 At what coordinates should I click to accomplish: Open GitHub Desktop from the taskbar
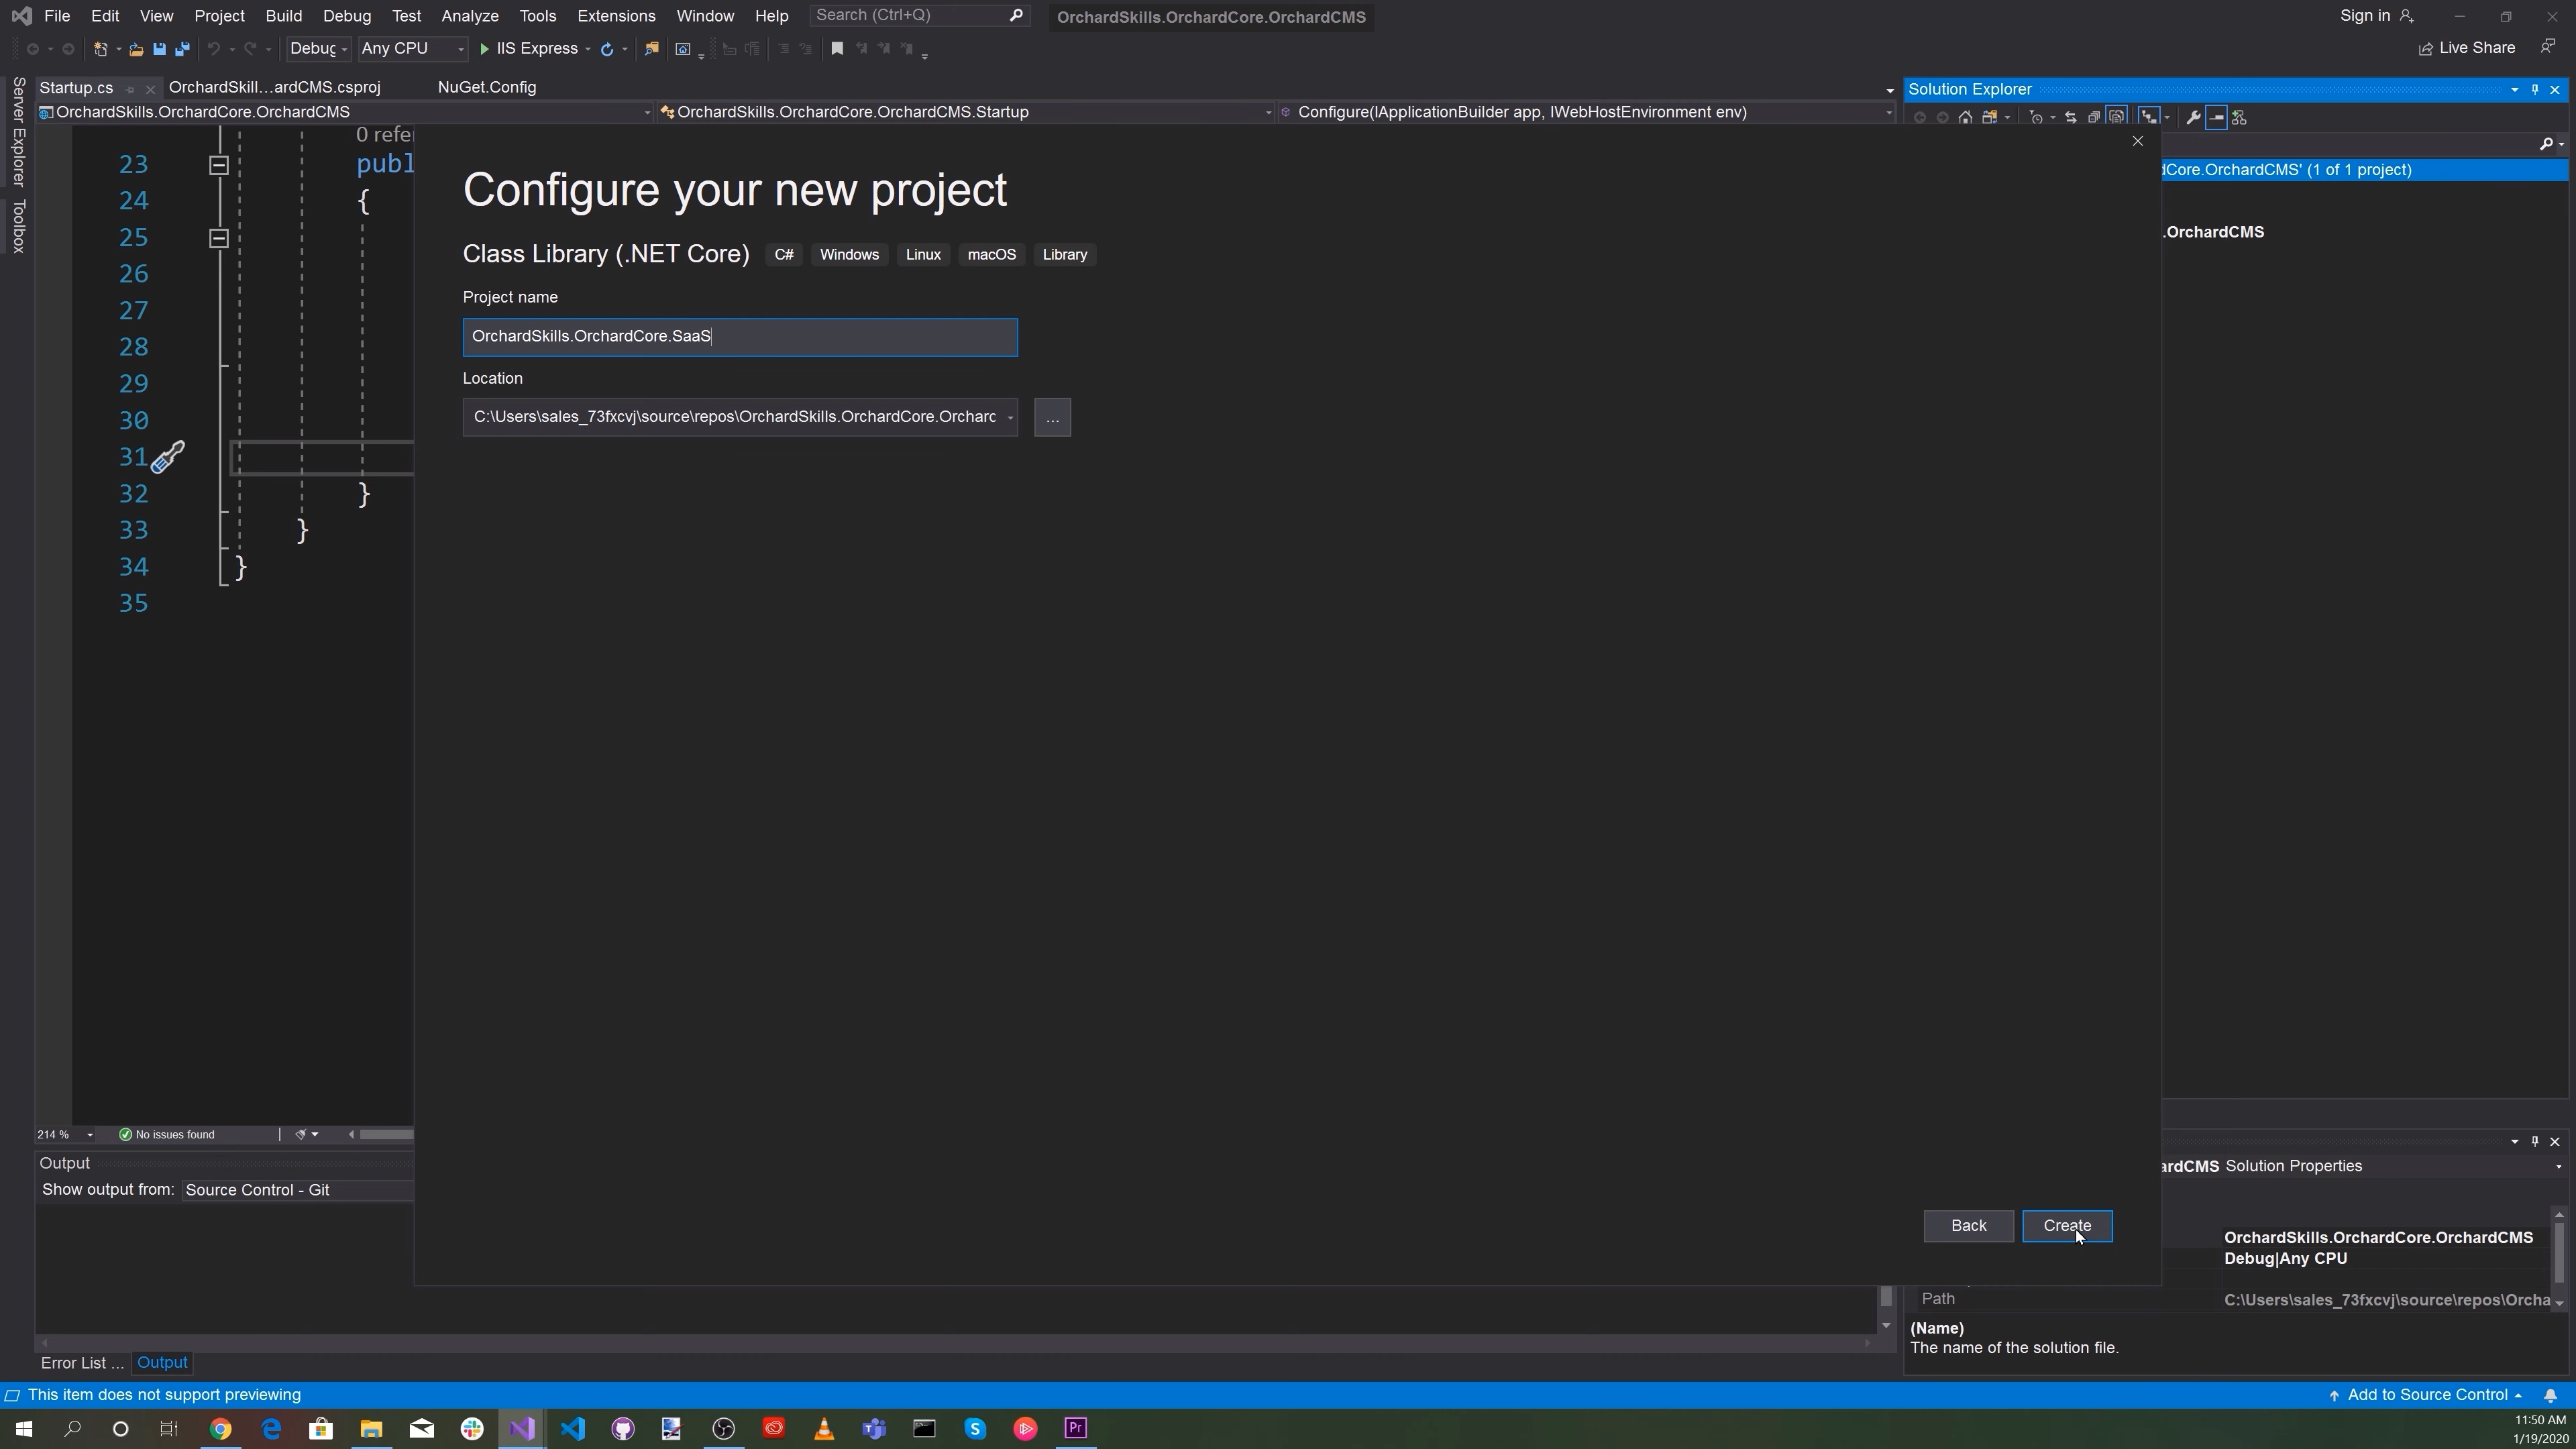(x=622, y=1428)
